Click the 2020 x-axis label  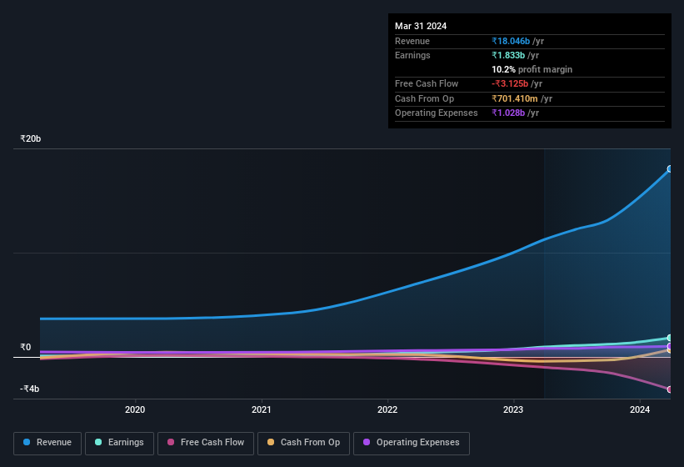(135, 409)
